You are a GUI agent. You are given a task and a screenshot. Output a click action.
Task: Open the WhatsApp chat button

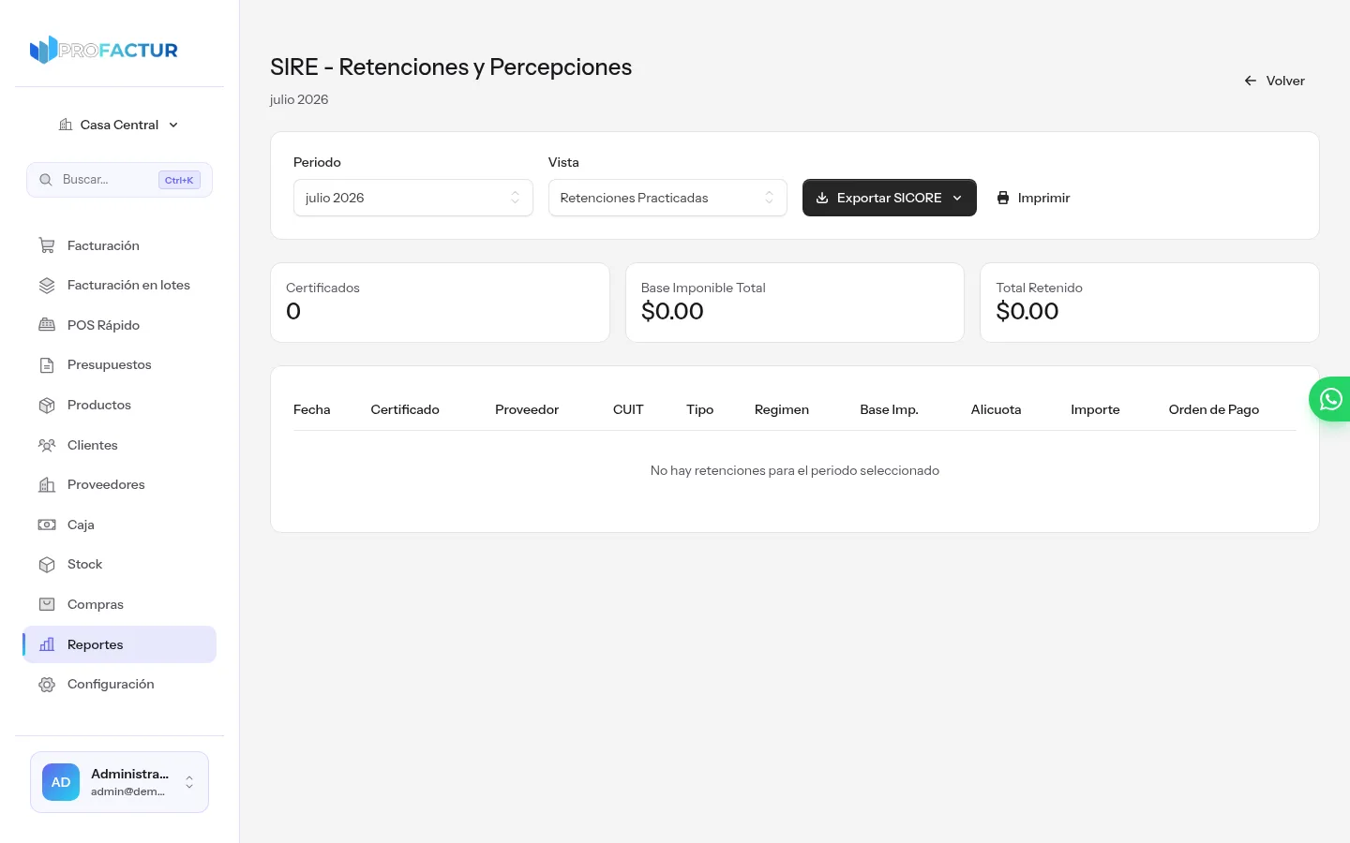point(1330,399)
